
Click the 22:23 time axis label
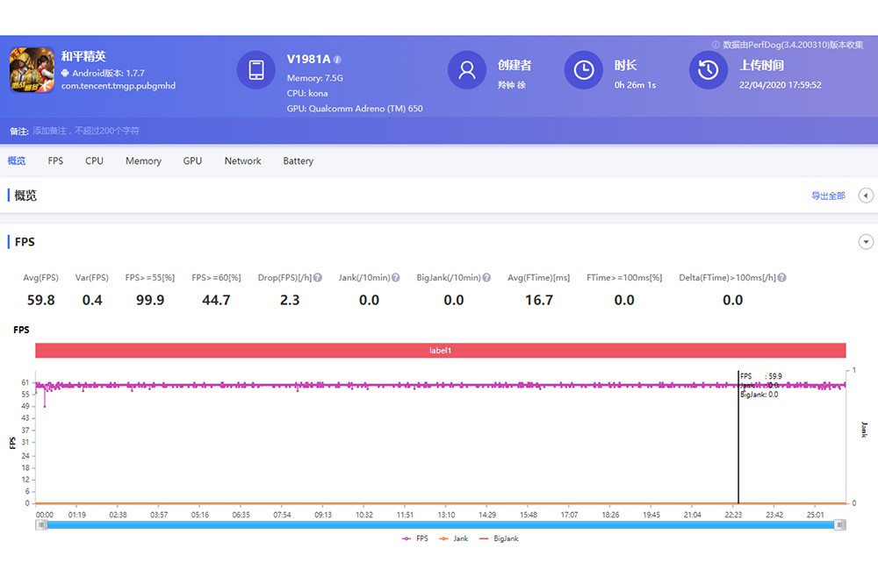click(x=733, y=515)
